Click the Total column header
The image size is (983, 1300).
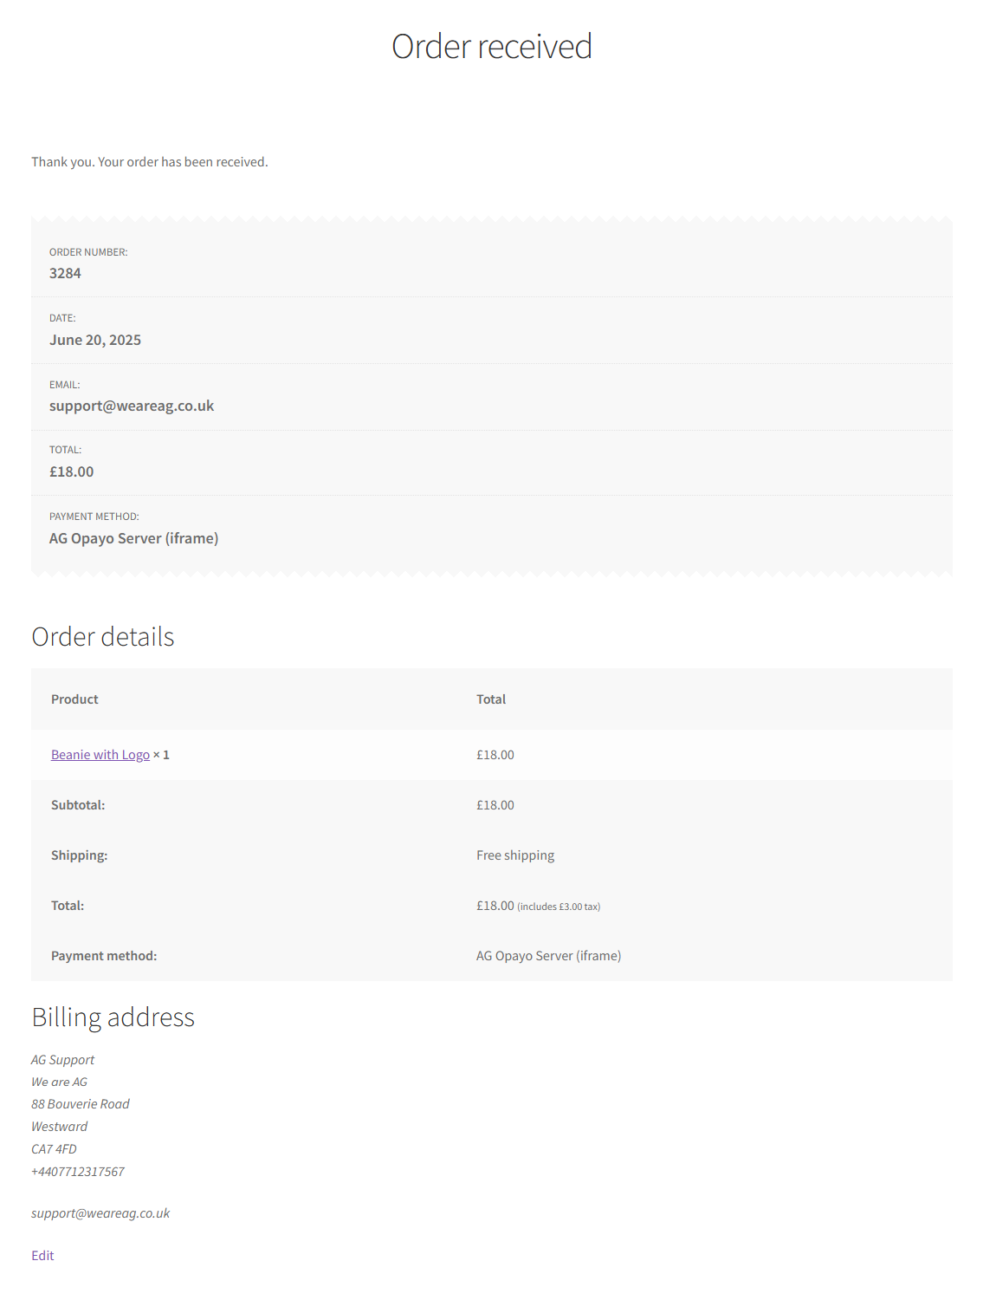pos(491,699)
